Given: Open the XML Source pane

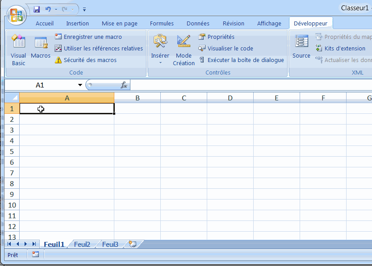Looking at the screenshot, I should click(x=301, y=48).
